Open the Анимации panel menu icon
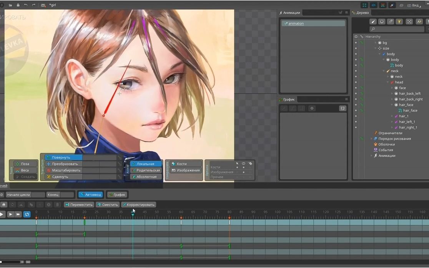The width and height of the screenshot is (429, 268). 346,13
